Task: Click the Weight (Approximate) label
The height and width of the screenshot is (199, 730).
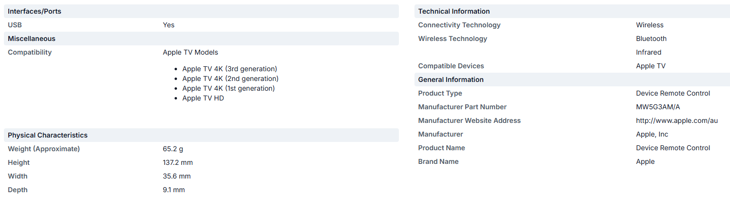Action: tap(44, 149)
